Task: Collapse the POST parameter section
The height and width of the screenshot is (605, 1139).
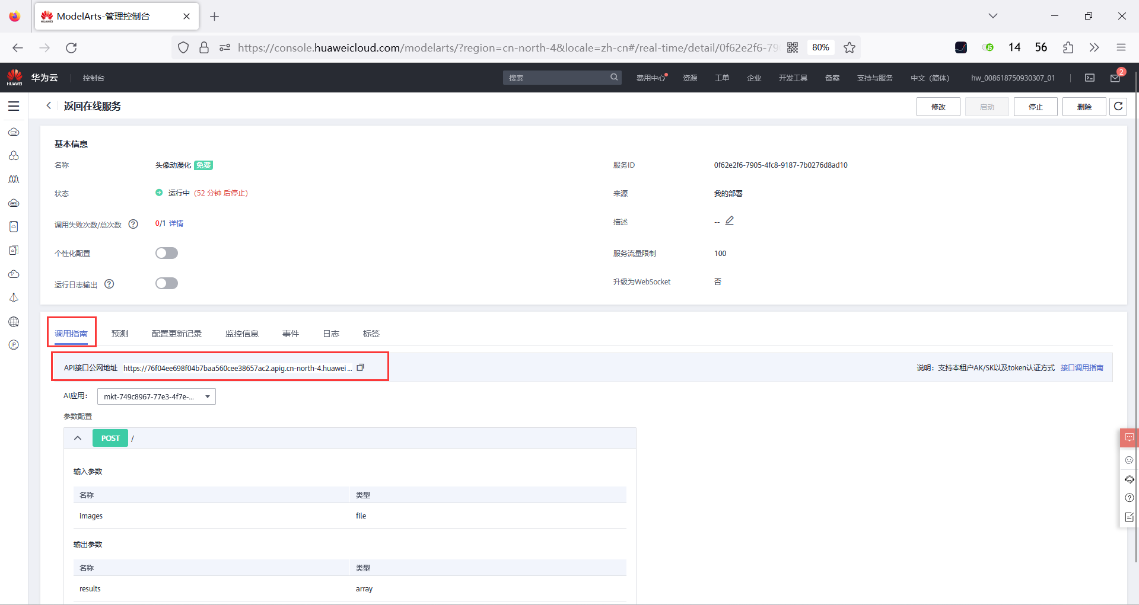Action: 78,438
